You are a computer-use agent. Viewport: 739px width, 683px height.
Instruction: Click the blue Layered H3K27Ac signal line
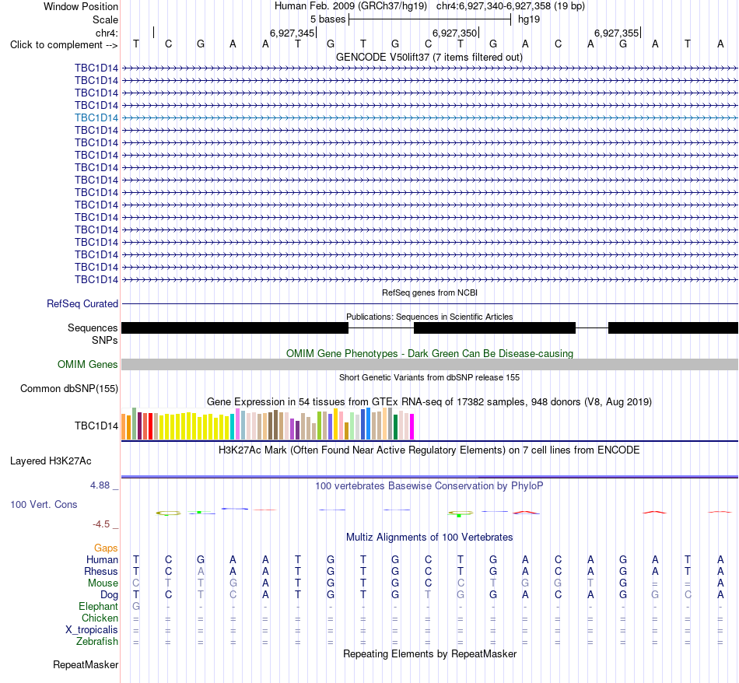click(430, 477)
